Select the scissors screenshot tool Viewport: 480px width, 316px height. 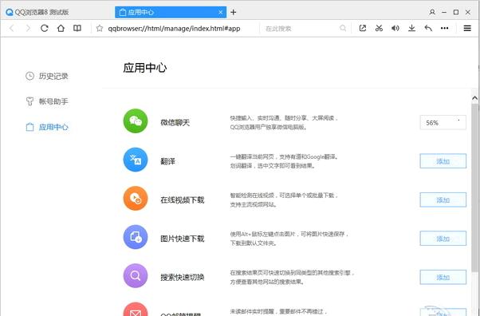[379, 29]
